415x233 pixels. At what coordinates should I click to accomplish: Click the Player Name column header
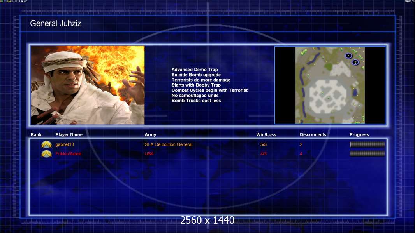click(x=69, y=135)
